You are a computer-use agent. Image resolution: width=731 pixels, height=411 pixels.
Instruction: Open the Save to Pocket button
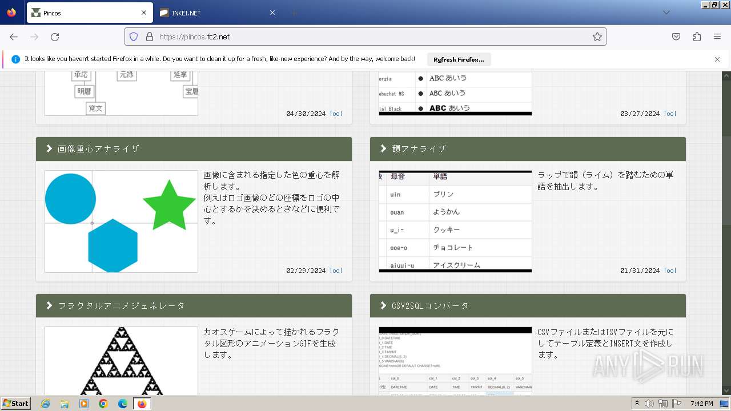676,37
